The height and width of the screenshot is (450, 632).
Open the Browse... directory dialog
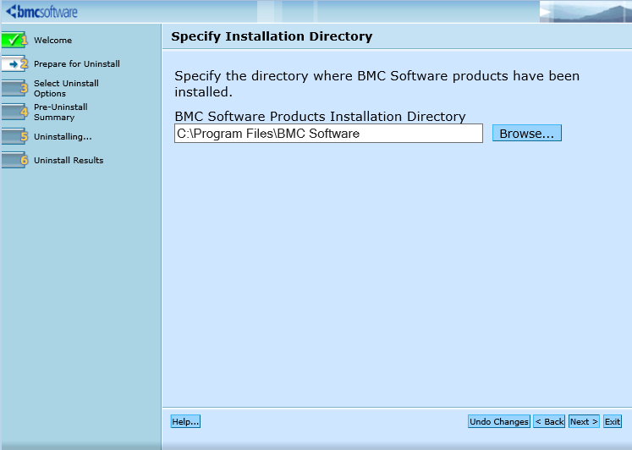tap(527, 133)
